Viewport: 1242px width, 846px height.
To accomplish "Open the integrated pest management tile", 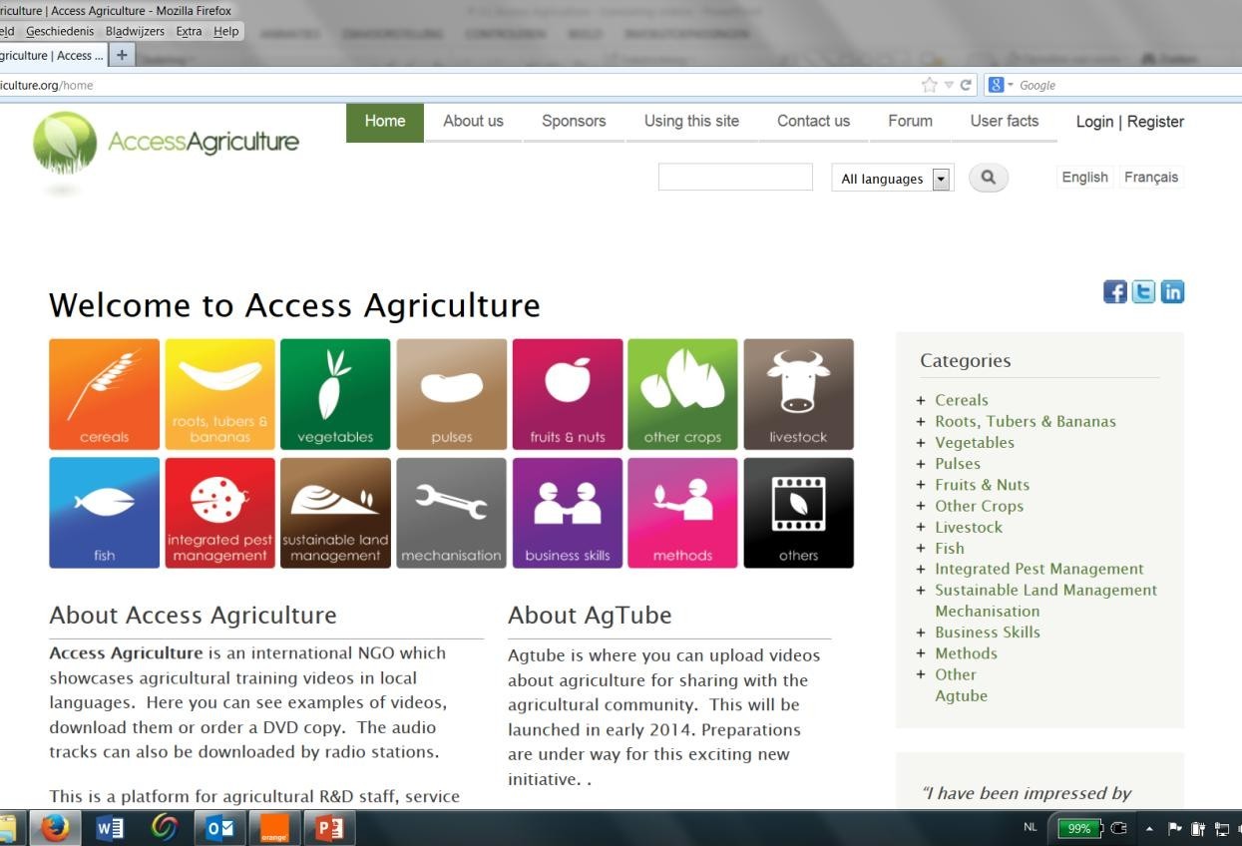I will 219,513.
